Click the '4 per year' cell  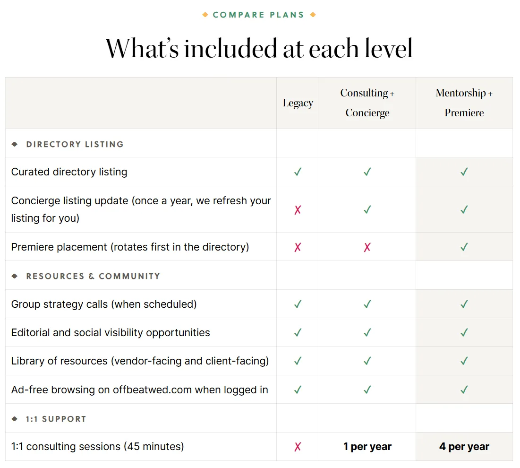(464, 447)
